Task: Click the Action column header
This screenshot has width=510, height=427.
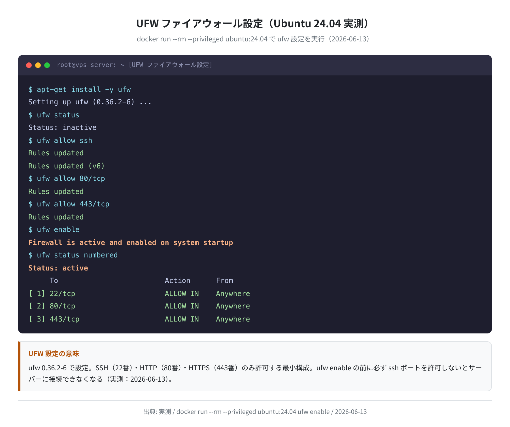Action: tap(178, 281)
